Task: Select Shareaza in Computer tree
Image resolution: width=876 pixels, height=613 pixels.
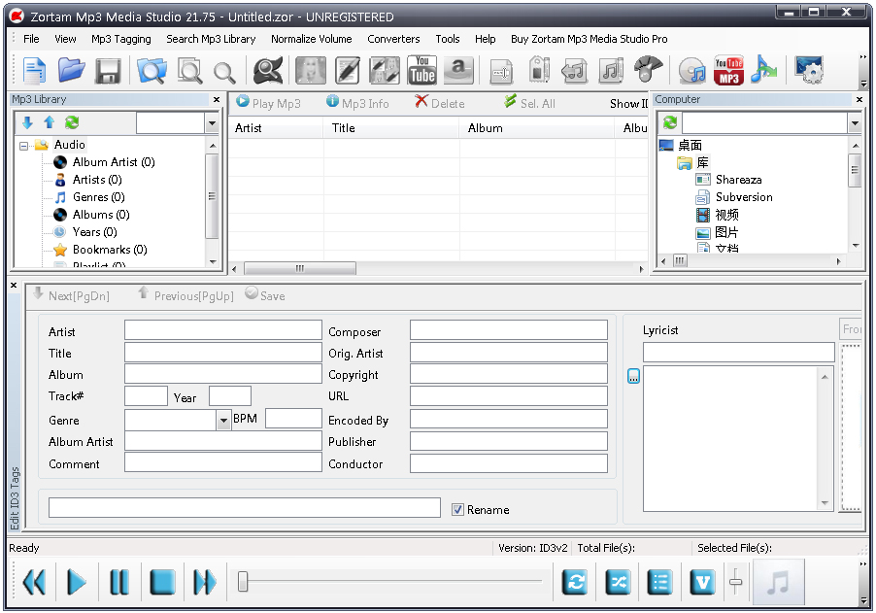Action: pyautogui.click(x=738, y=180)
